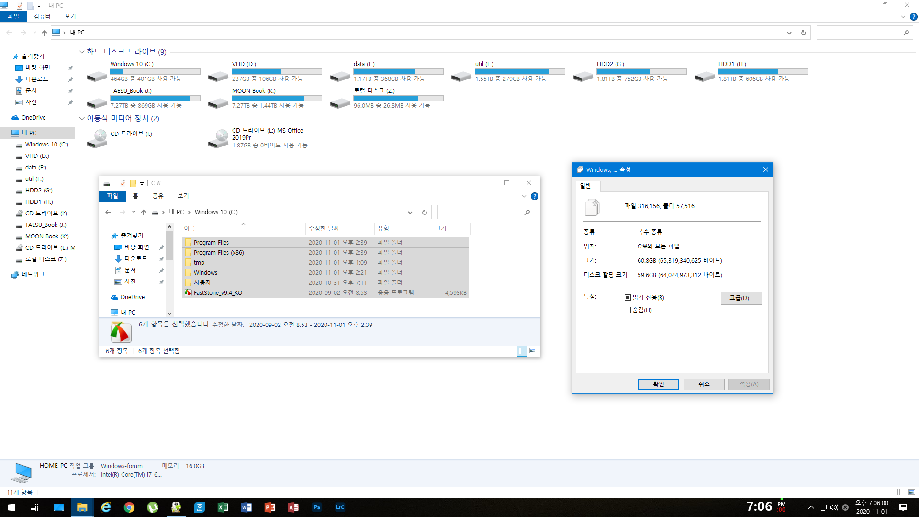Click C:\ window nav pane scrollbar down arrow
The width and height of the screenshot is (919, 517).
click(169, 314)
